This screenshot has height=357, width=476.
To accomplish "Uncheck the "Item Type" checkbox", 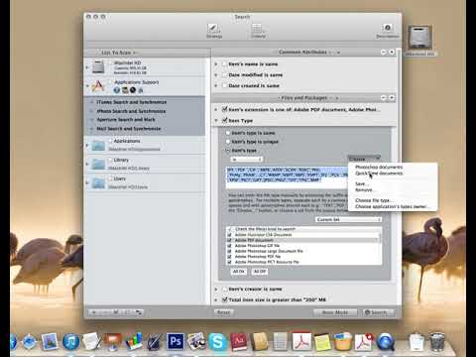I will click(x=225, y=120).
